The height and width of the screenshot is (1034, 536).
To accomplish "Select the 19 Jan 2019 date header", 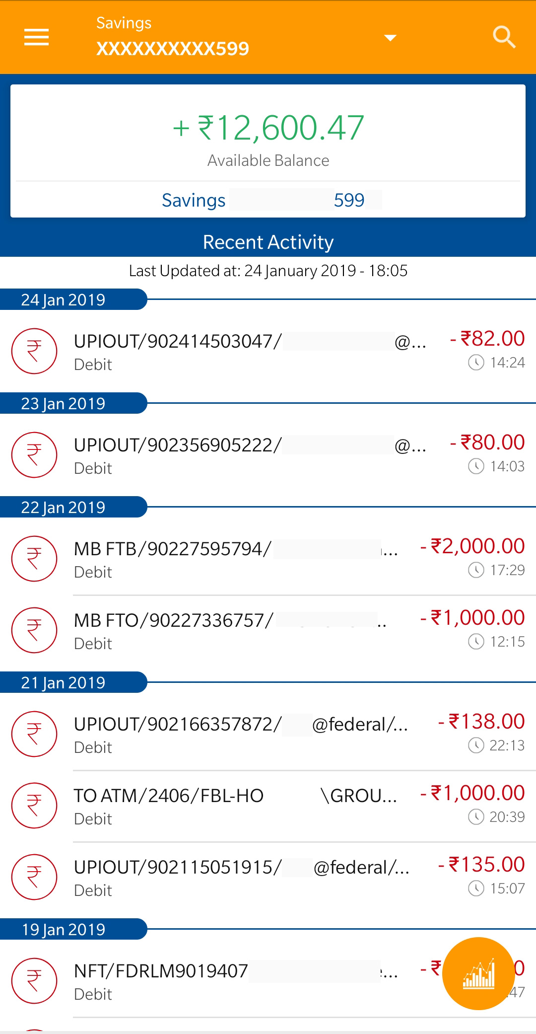I will point(63,930).
